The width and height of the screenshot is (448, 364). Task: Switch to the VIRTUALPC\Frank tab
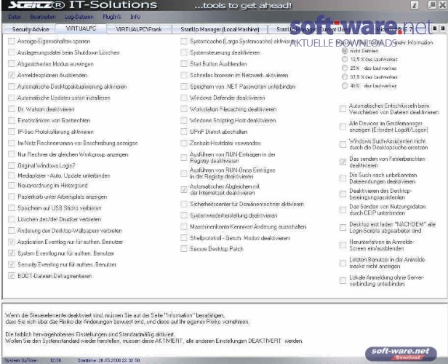(139, 29)
